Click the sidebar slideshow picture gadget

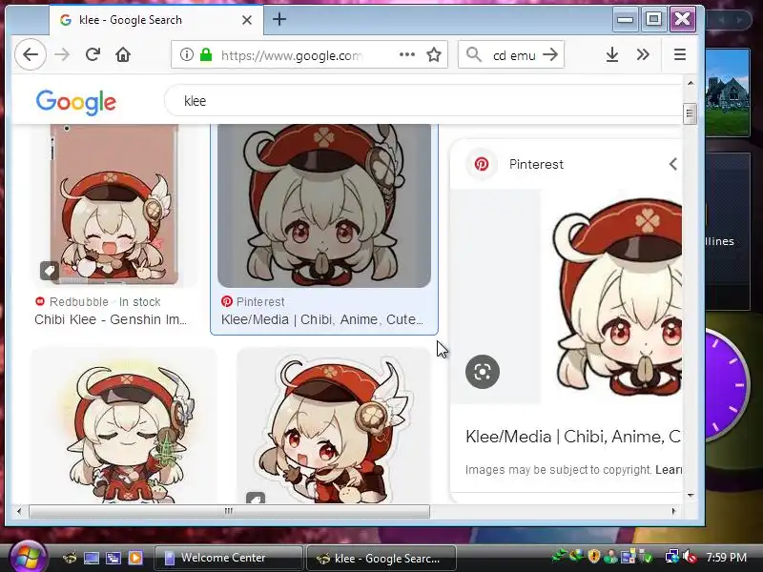[x=727, y=92]
